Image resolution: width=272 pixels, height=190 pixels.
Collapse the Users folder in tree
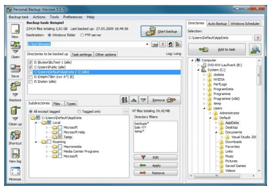204,108
